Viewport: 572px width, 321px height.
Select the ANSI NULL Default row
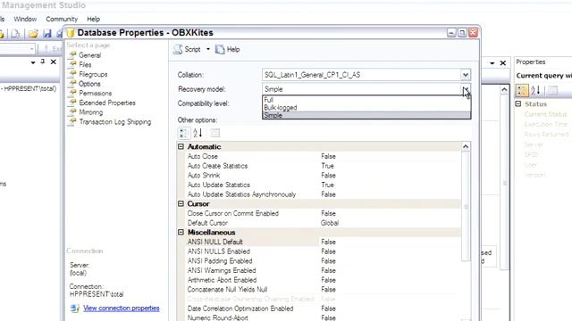324,242
